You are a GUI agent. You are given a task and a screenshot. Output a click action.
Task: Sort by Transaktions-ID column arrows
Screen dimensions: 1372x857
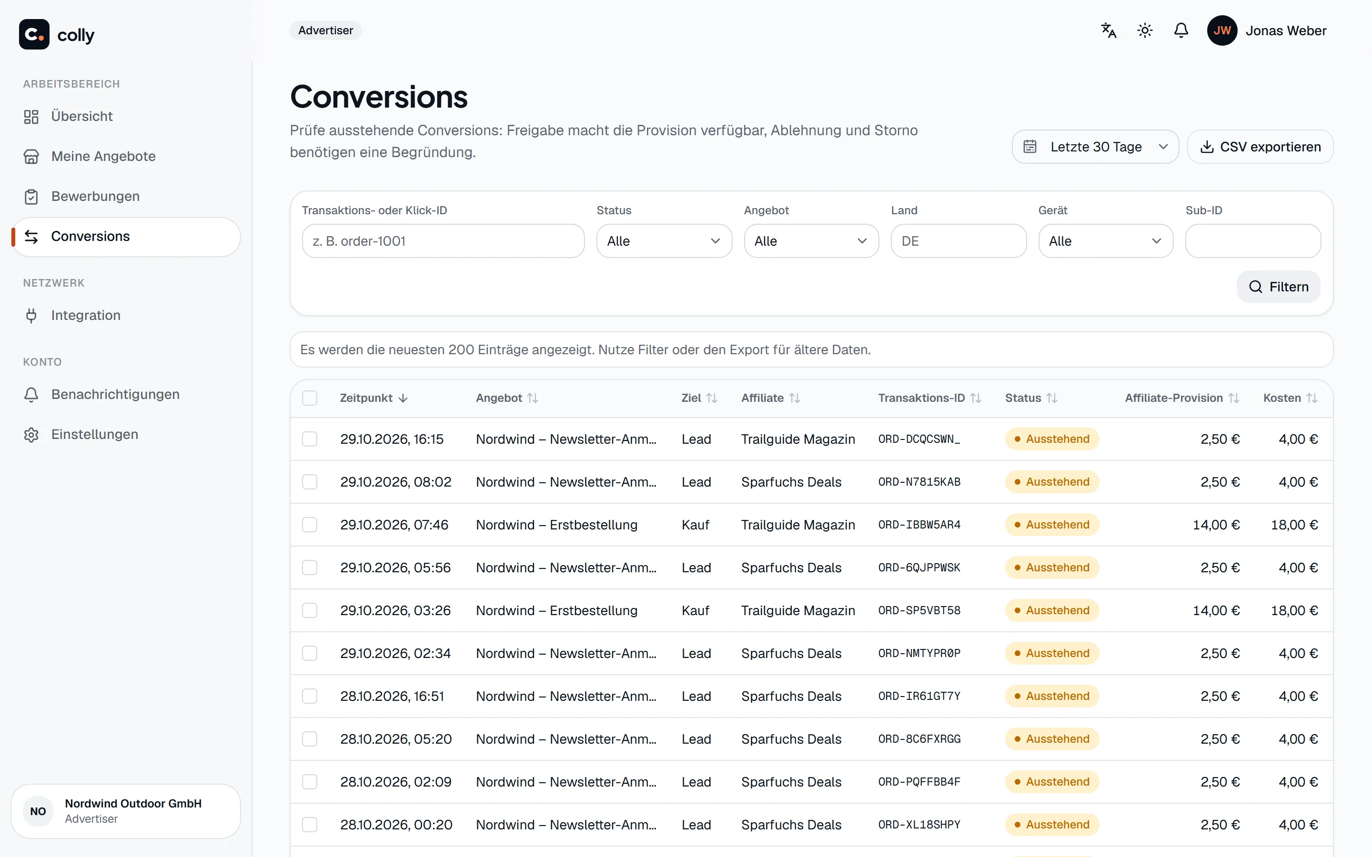(976, 399)
